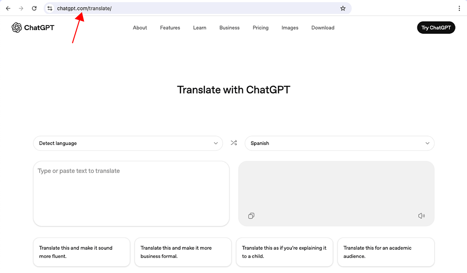467x273 pixels.
Task: Reload the page with the refresh icon
Action: pos(34,8)
